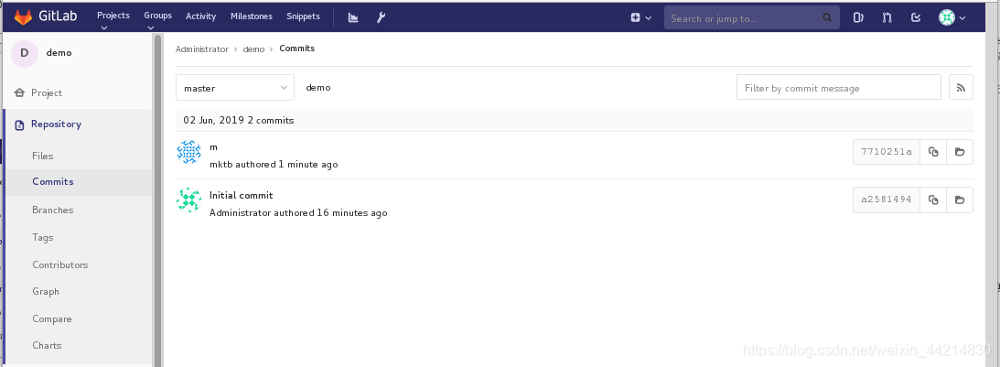Screen dimensions: 1000x367
Task: Open Contributors in the sidebar
Action: [x=60, y=264]
